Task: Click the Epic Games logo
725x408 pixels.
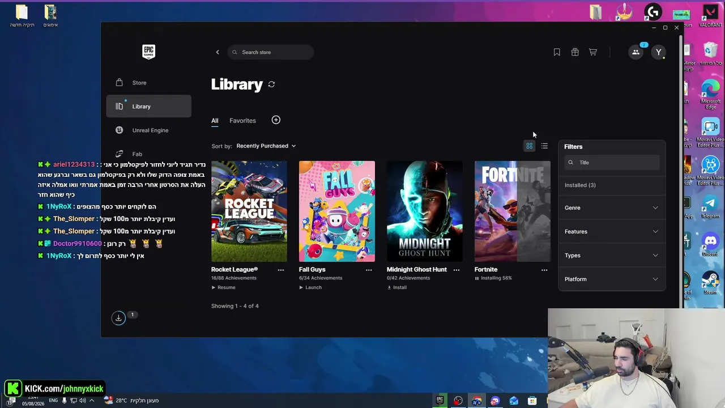Action: tap(148, 52)
